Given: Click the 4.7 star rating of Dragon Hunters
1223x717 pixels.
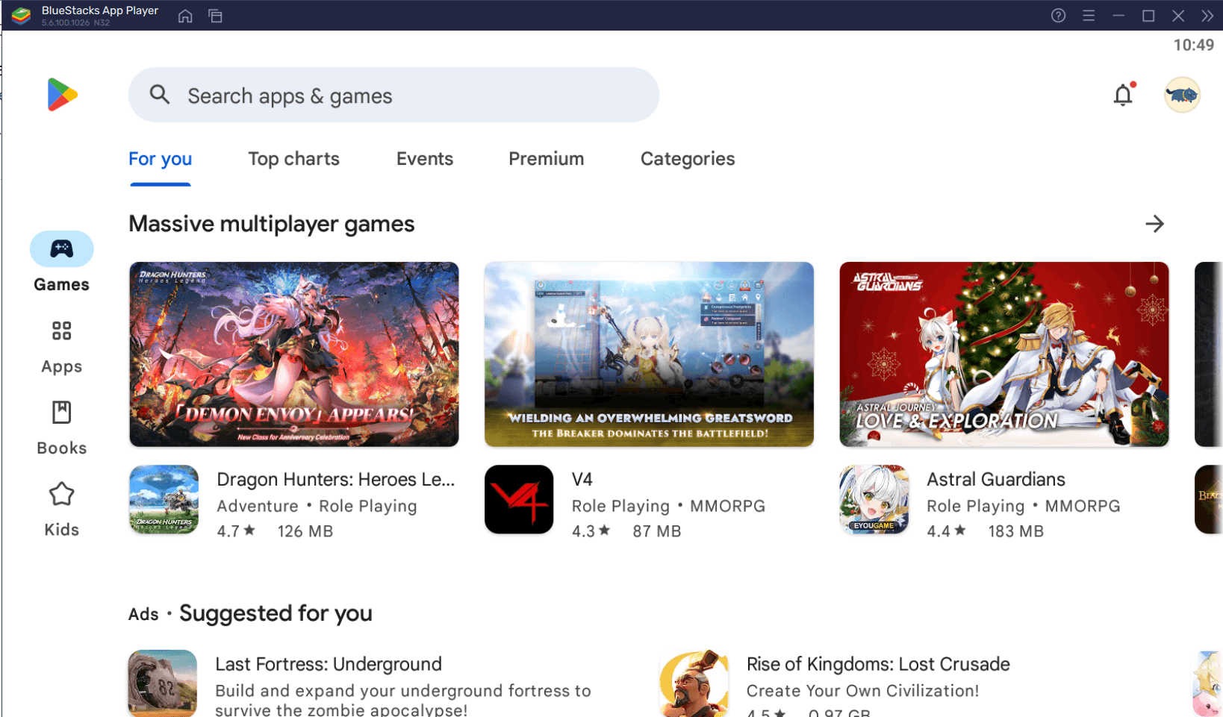Looking at the screenshot, I should click(236, 531).
